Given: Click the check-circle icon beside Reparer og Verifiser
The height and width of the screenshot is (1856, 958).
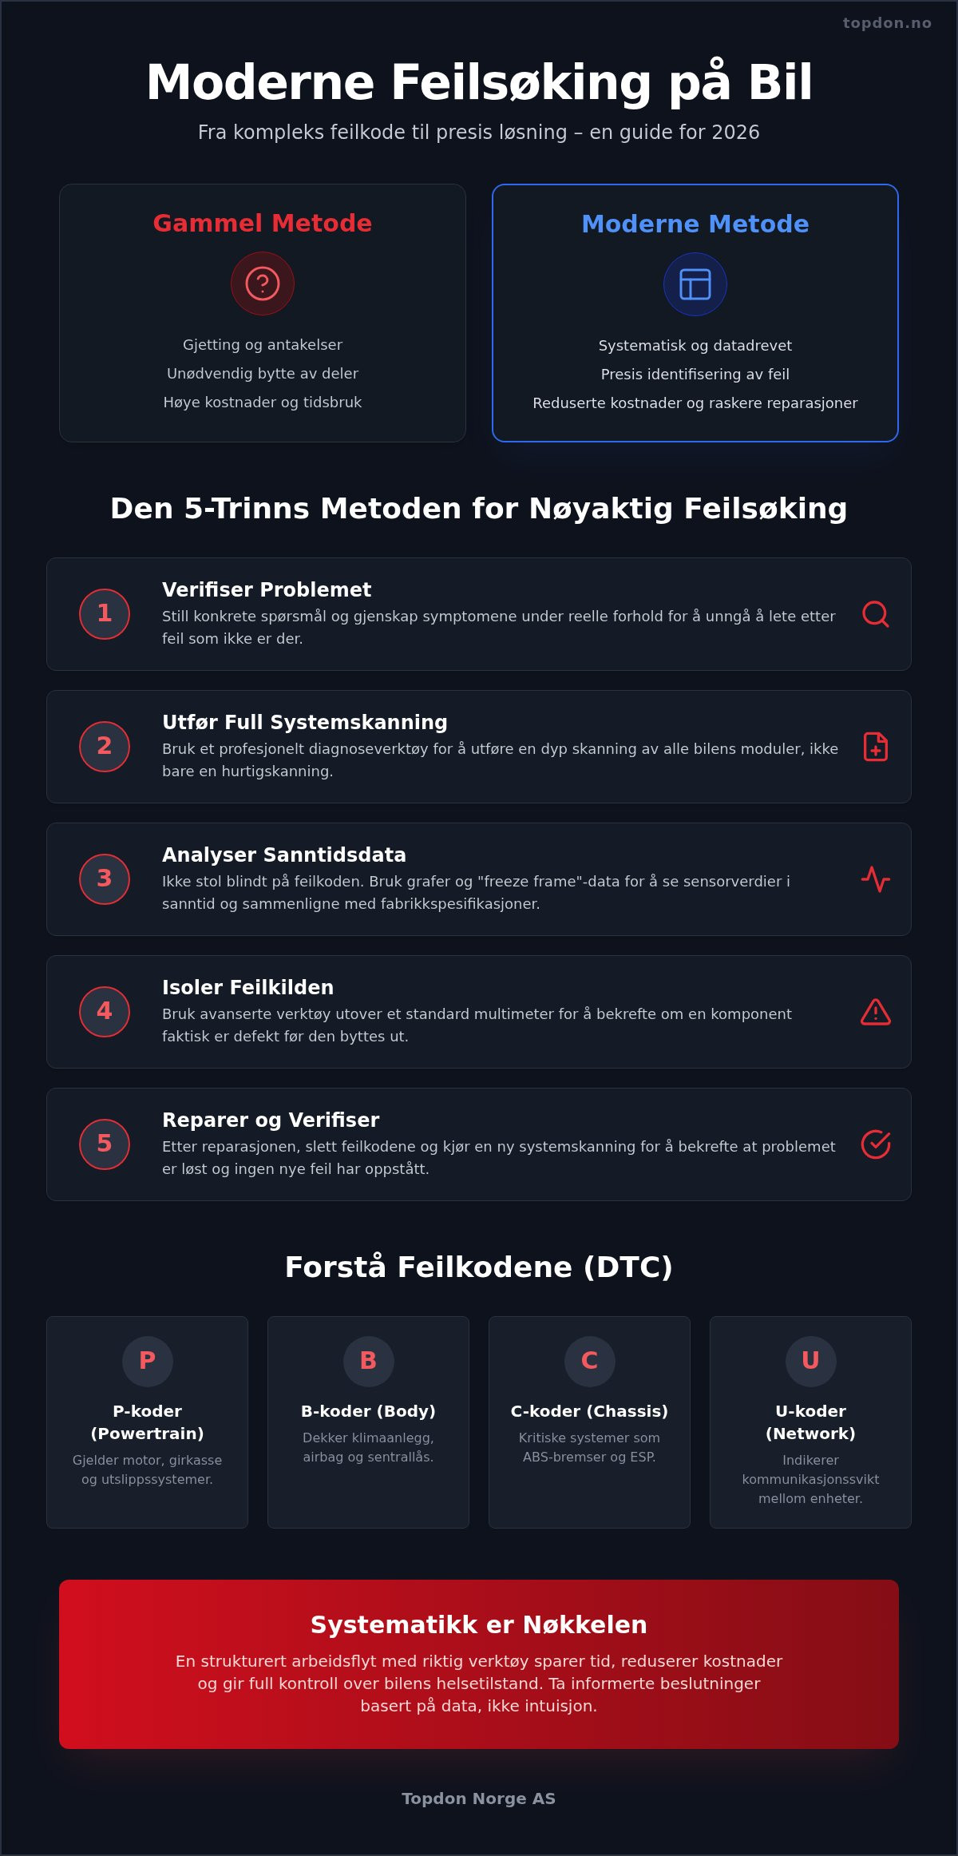Looking at the screenshot, I should click(x=876, y=1144).
